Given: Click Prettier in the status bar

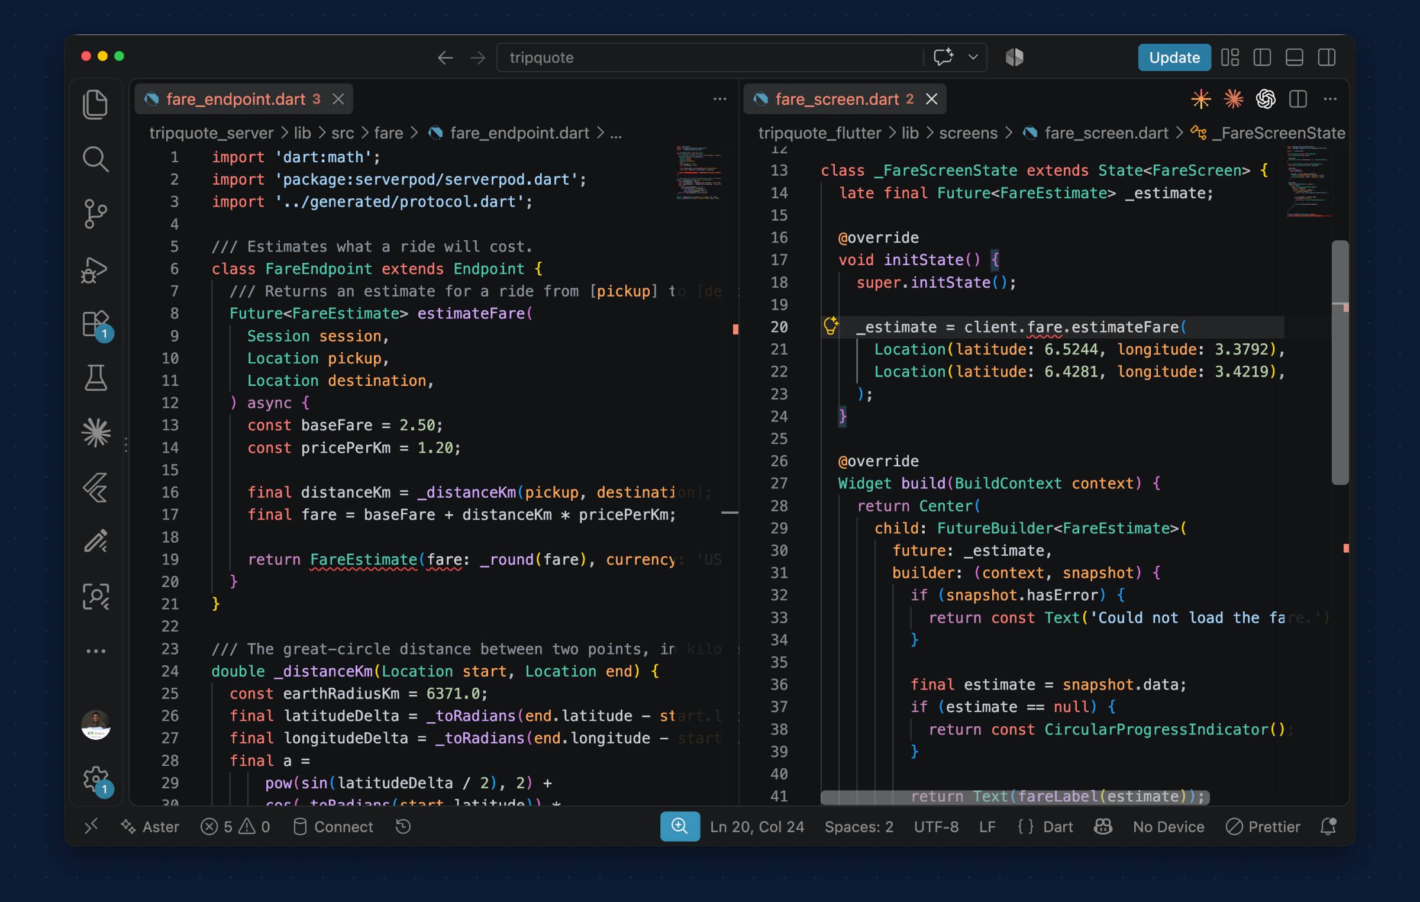Looking at the screenshot, I should click(1263, 826).
